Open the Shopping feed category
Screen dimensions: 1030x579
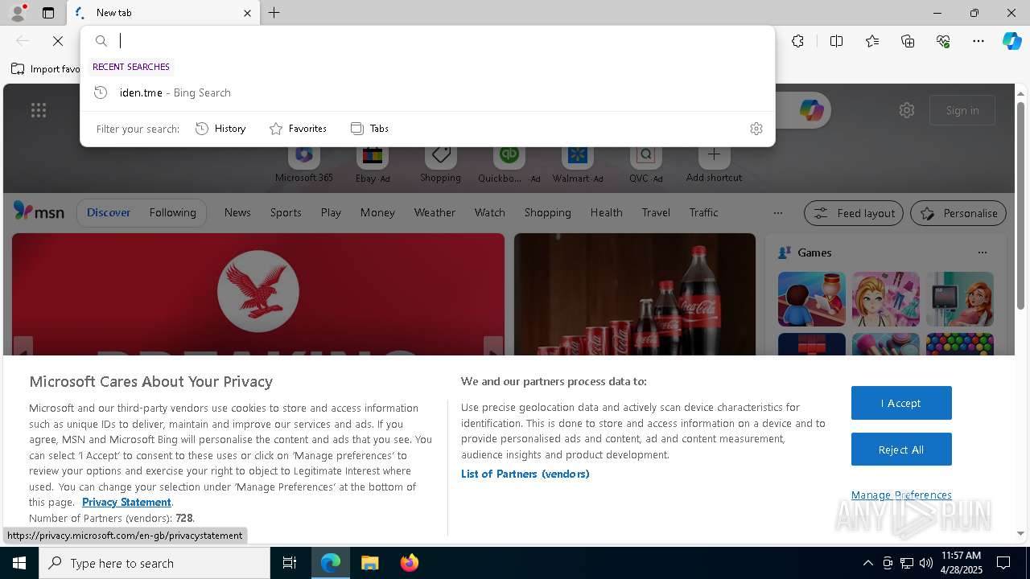point(547,212)
